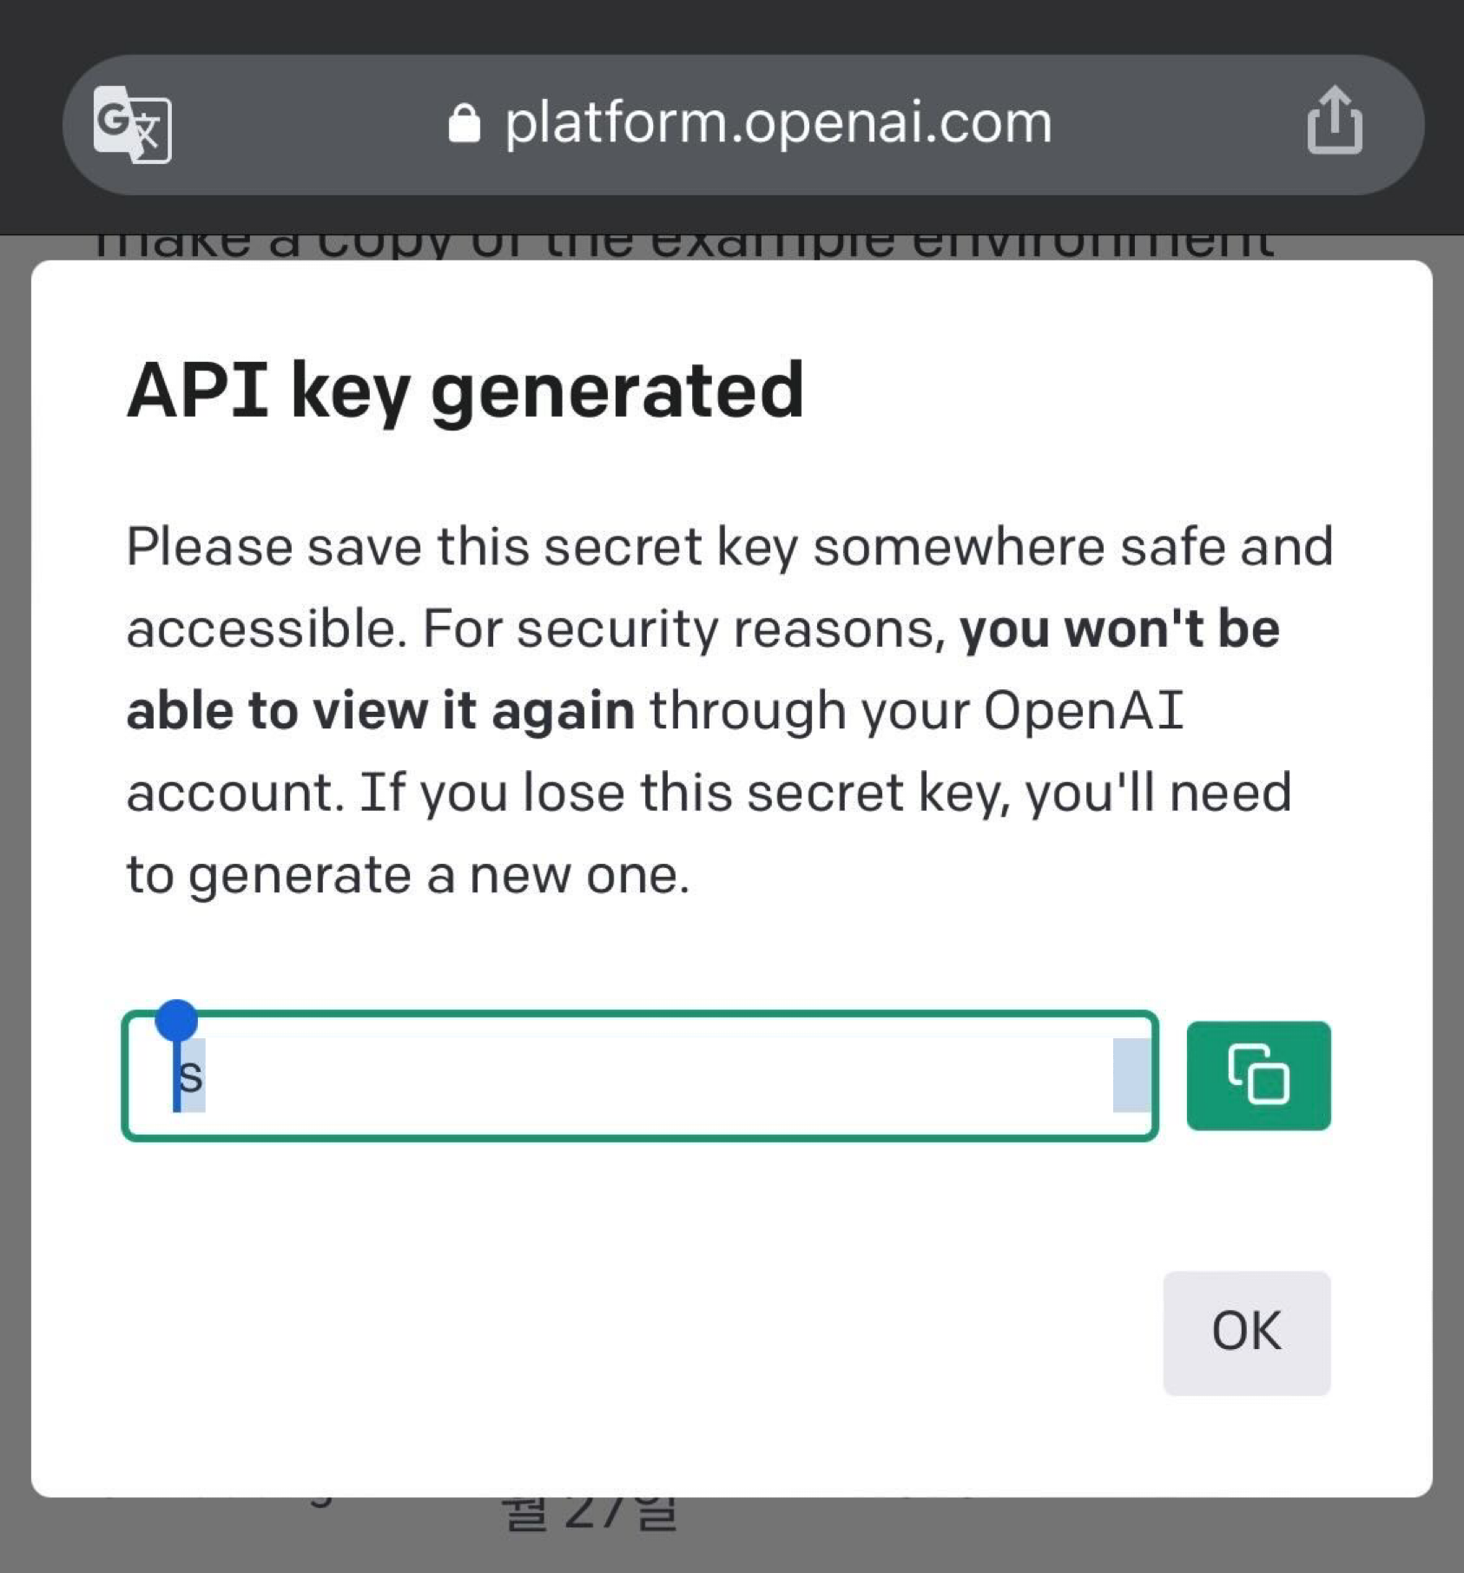Tap the lock symbol before platform.openai.com
This screenshot has width=1464, height=1573.
[465, 122]
